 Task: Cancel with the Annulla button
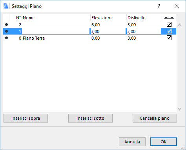(x=132, y=142)
